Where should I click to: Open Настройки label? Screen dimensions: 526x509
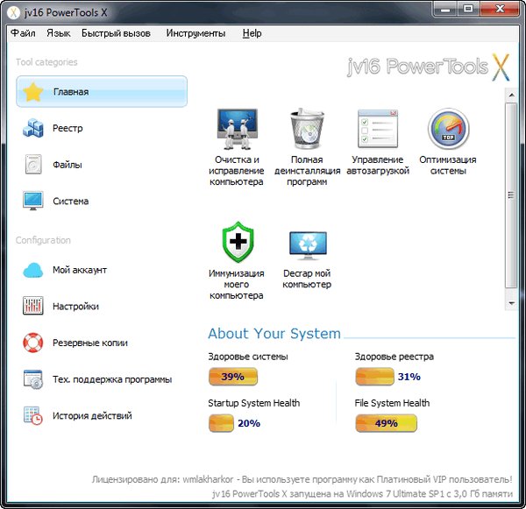point(75,306)
